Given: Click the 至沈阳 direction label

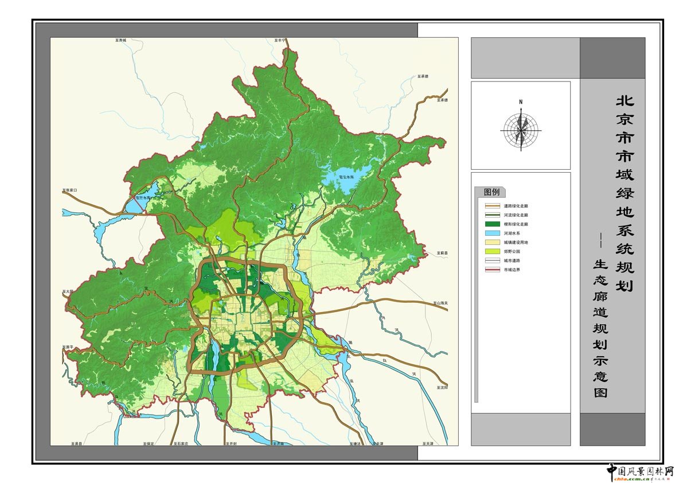Looking at the screenshot, I should [x=442, y=388].
